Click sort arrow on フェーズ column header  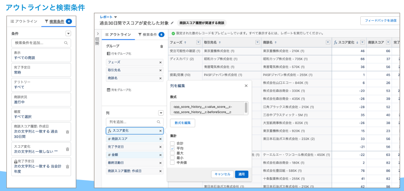pos(185,43)
